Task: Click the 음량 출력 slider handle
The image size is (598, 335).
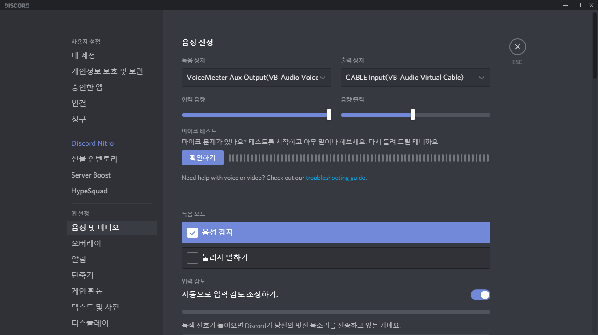Action: click(413, 114)
